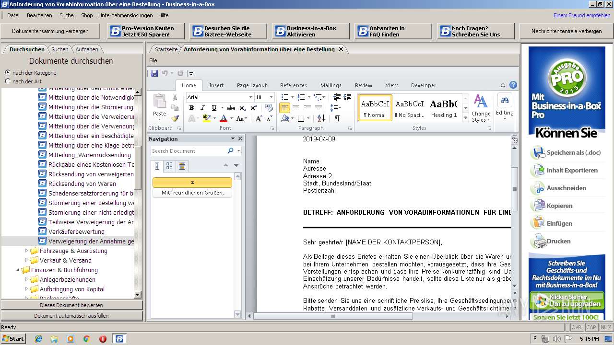This screenshot has width=614, height=345.
Task: Select Center alignment
Action: pyautogui.click(x=296, y=108)
